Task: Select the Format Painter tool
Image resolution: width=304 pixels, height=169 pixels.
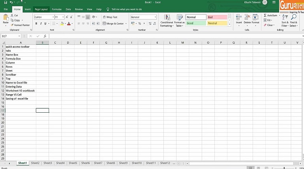Action: click(x=21, y=25)
